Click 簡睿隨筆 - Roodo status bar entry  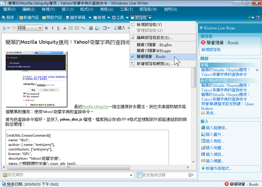pyautogui.click(x=242, y=184)
